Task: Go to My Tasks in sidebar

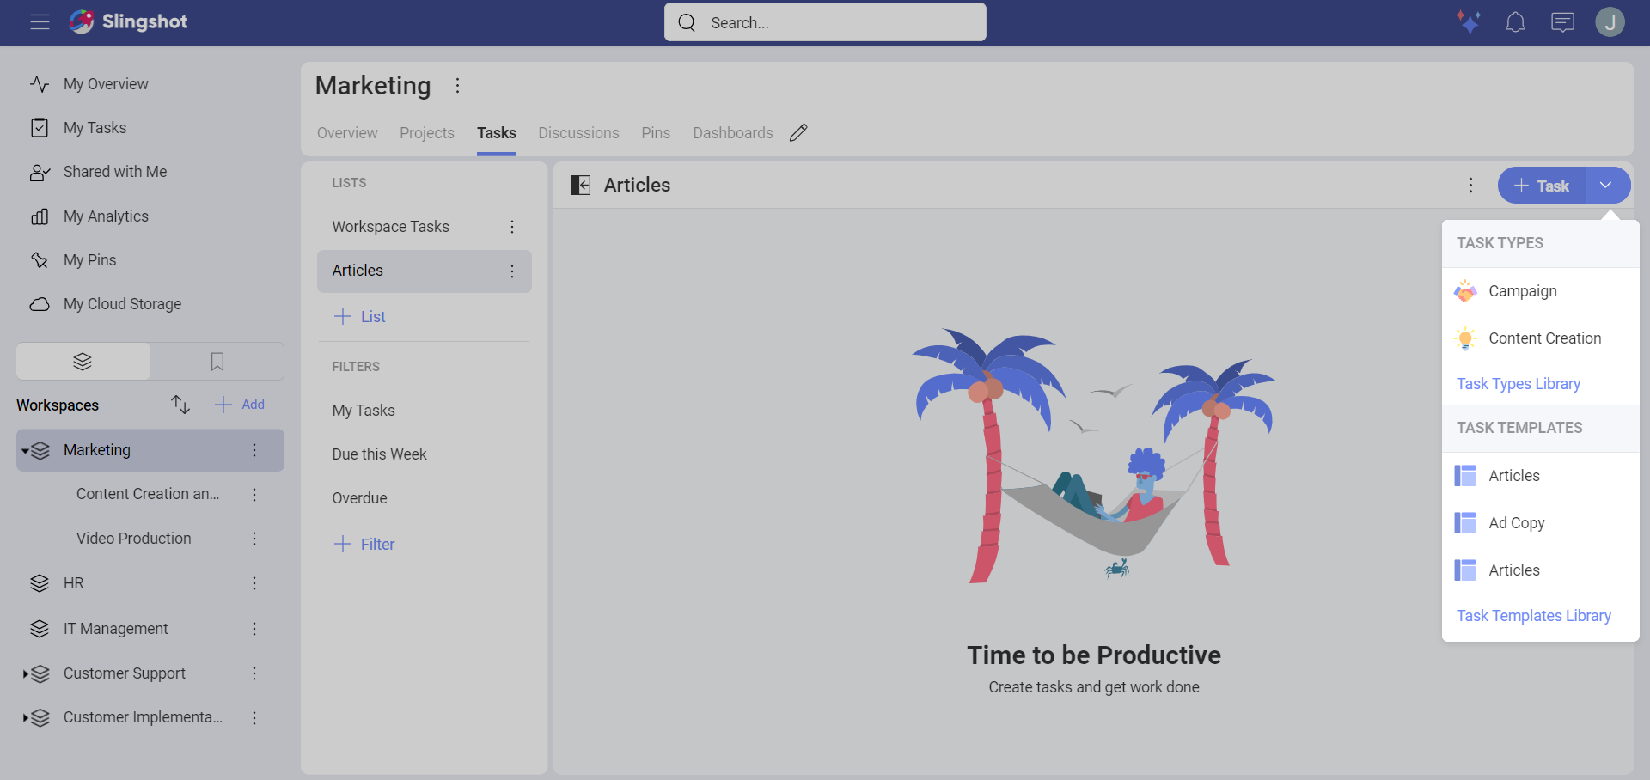Action: click(x=95, y=128)
